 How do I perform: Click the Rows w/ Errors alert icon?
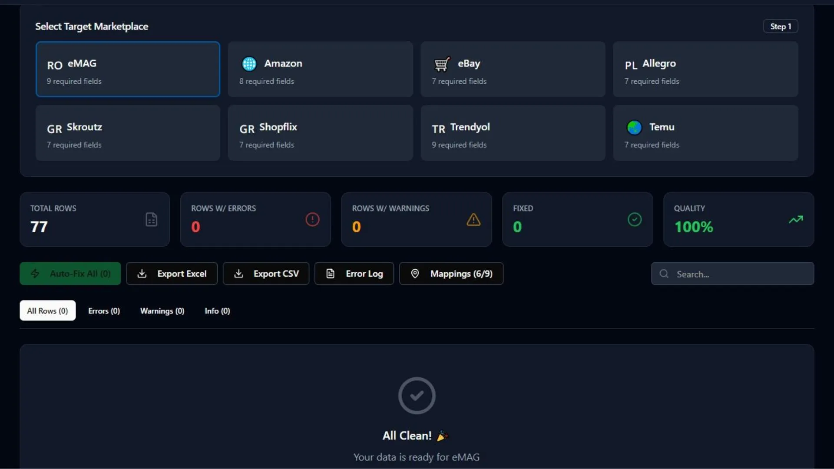pos(312,219)
